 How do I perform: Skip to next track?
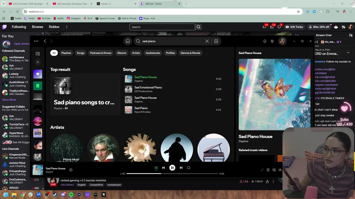click(181, 168)
